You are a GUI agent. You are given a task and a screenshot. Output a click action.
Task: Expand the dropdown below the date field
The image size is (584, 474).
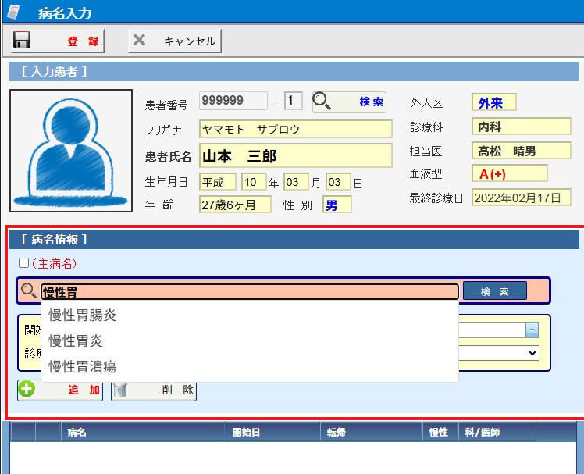click(532, 353)
